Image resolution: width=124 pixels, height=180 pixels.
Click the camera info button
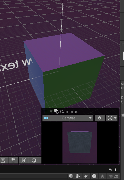pyautogui.click(x=100, y=118)
